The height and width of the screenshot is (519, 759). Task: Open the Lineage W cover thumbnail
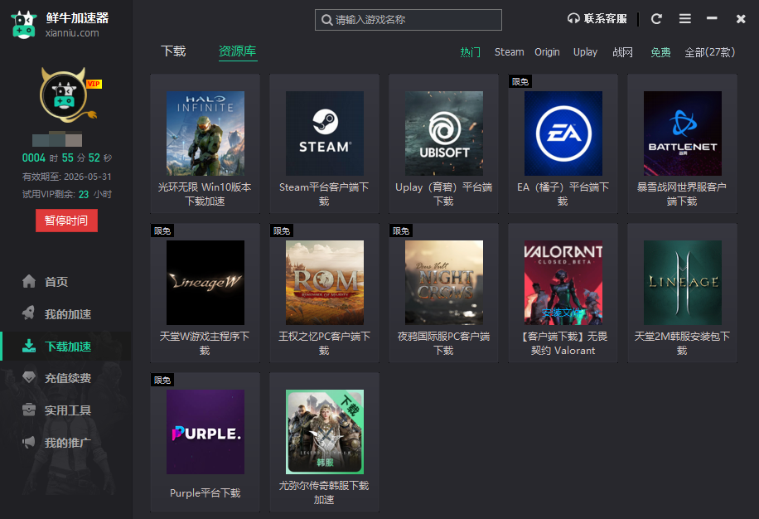coord(205,282)
